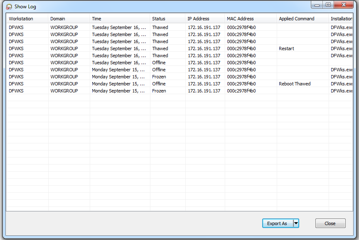359x240 pixels.
Task: Minimize the Show Log window
Action: (x=318, y=5)
